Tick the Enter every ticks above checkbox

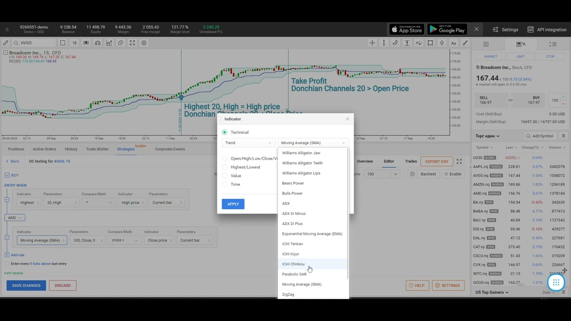click(x=7, y=263)
